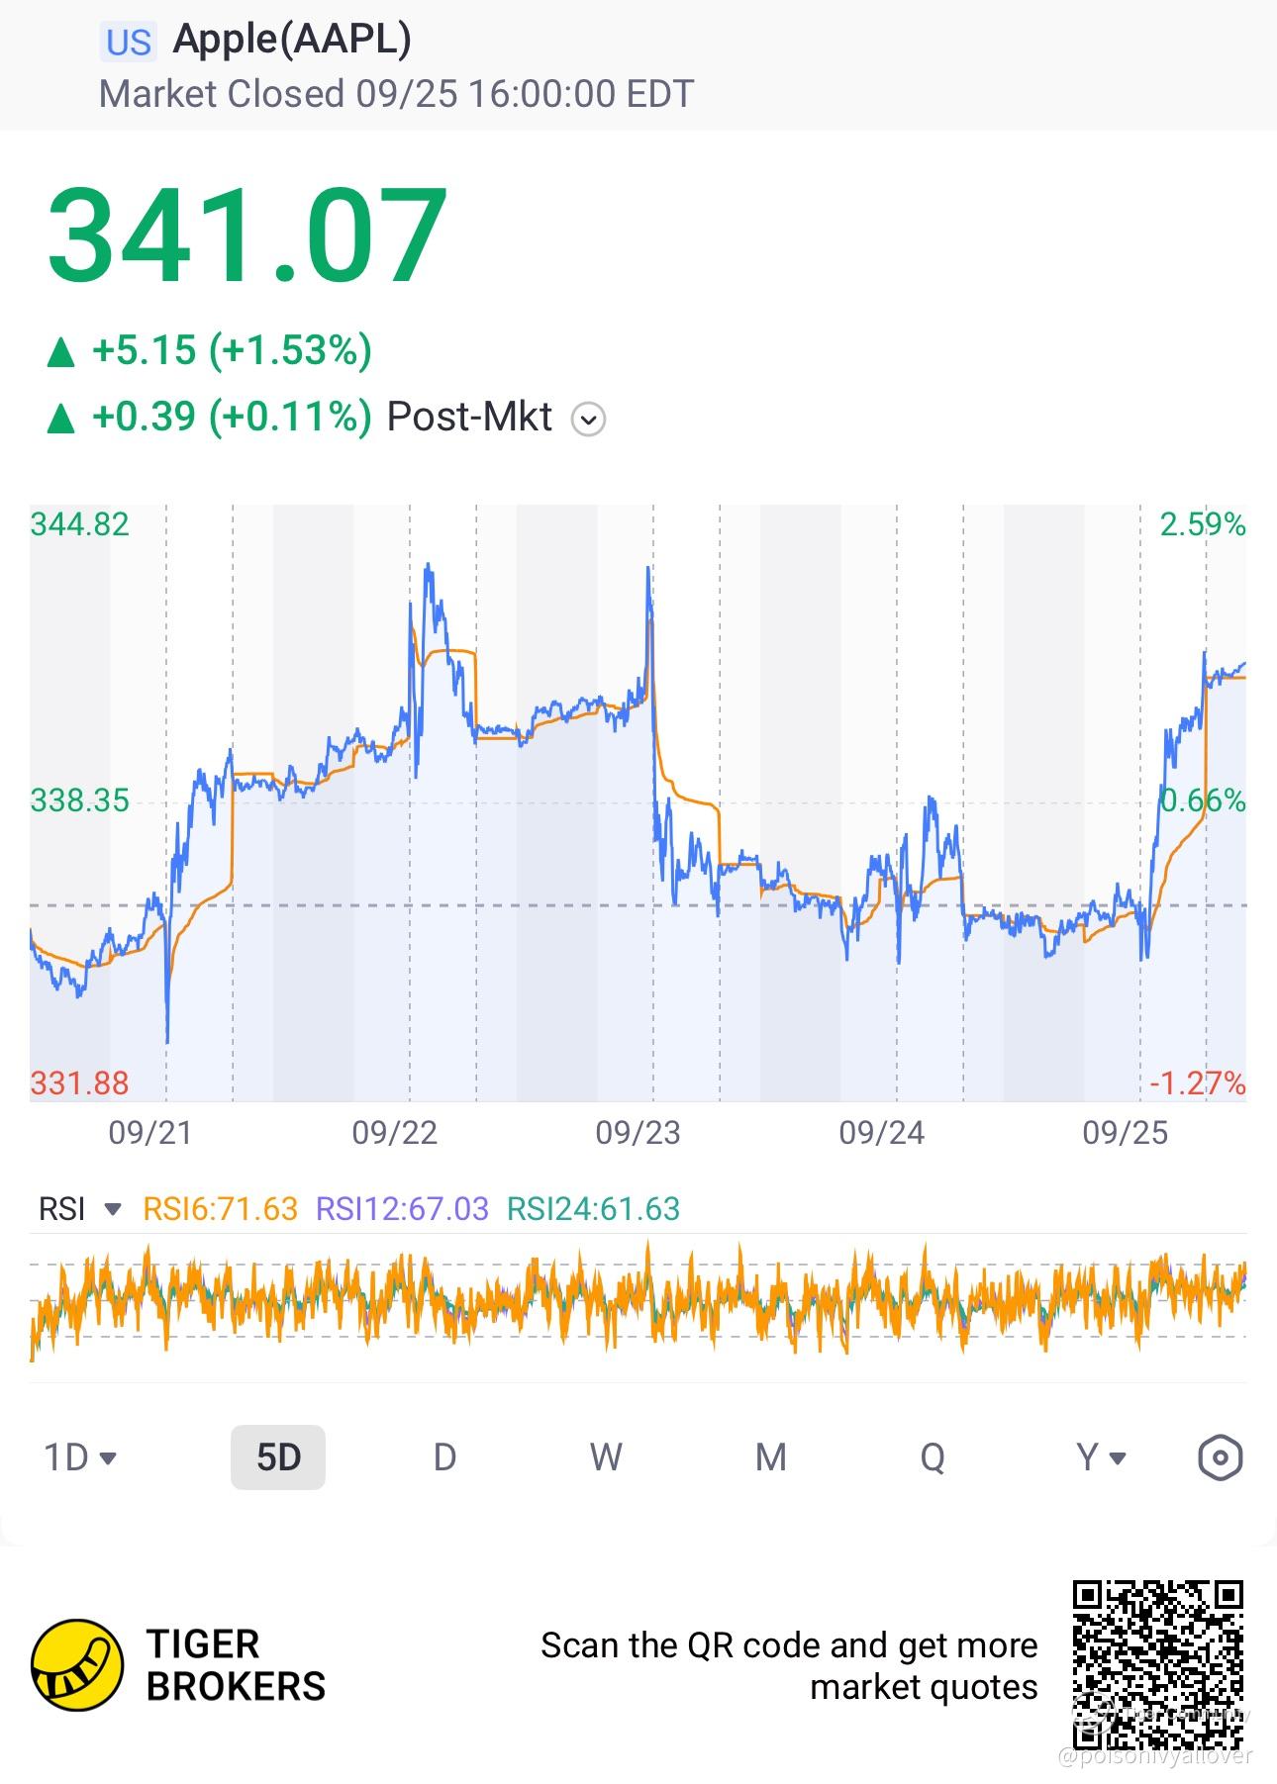Tap the US market badge

click(129, 43)
